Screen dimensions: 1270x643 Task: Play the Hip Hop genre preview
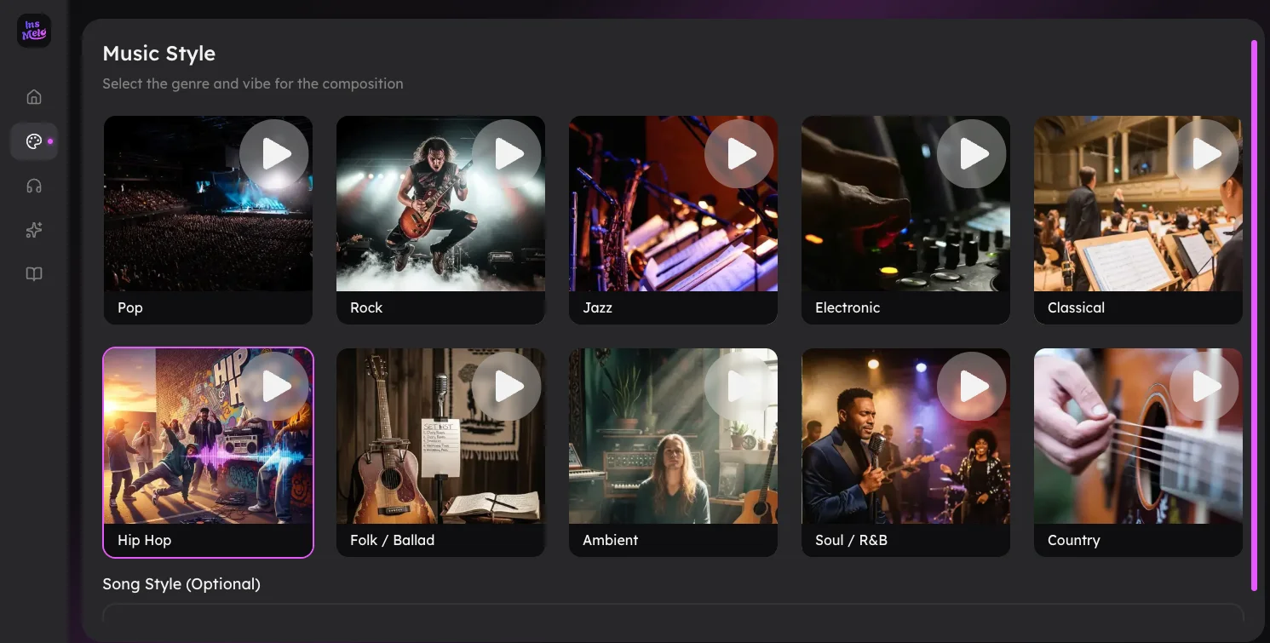click(x=274, y=387)
